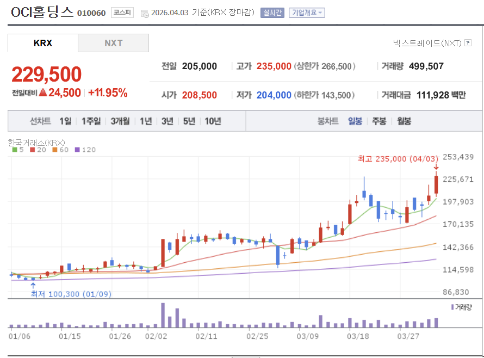
Task: Select the 1년 line chart
Action: [x=146, y=121]
